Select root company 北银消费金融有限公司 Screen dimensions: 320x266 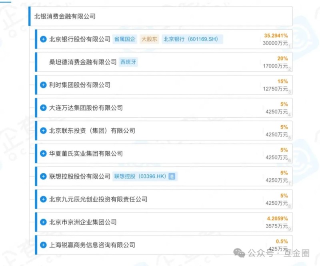click(x=65, y=17)
